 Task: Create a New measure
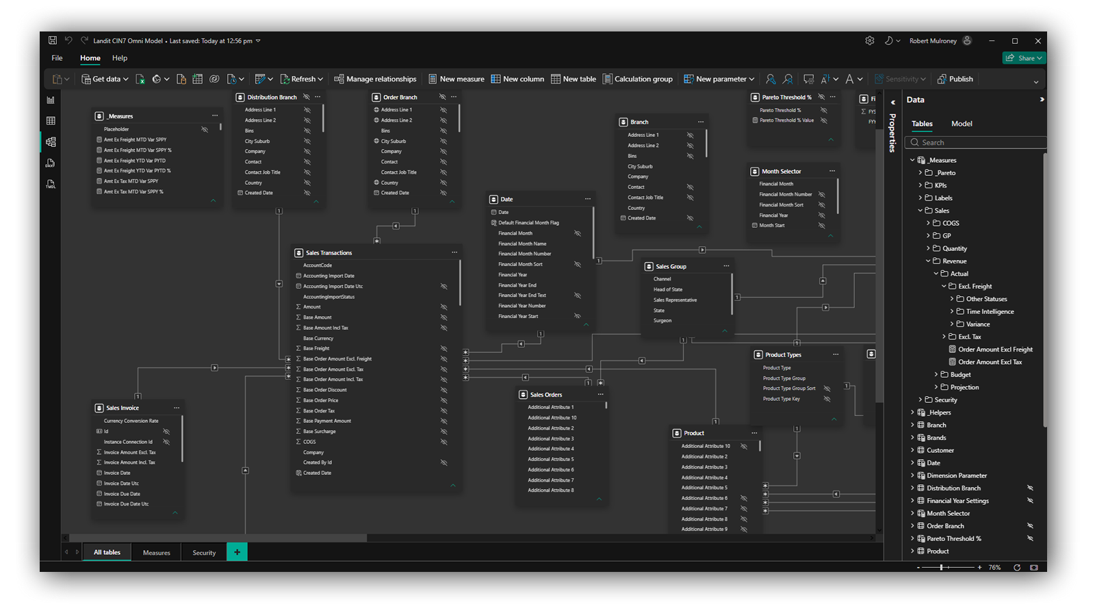pos(456,79)
